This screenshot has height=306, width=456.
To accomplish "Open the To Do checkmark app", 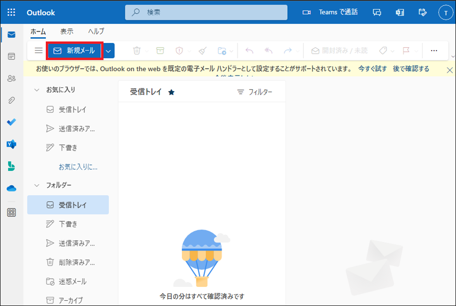I will click(11, 122).
